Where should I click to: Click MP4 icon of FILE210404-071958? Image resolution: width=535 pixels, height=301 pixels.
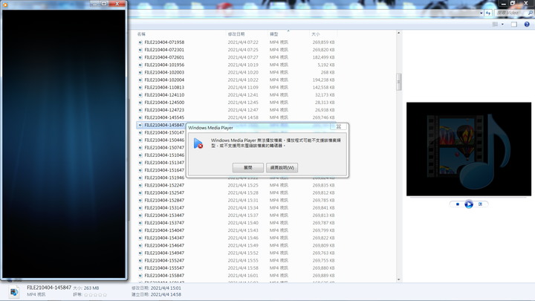pyautogui.click(x=140, y=42)
